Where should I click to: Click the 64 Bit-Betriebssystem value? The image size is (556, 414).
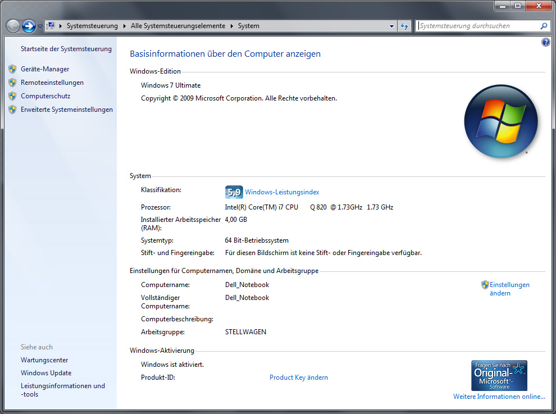coord(257,240)
